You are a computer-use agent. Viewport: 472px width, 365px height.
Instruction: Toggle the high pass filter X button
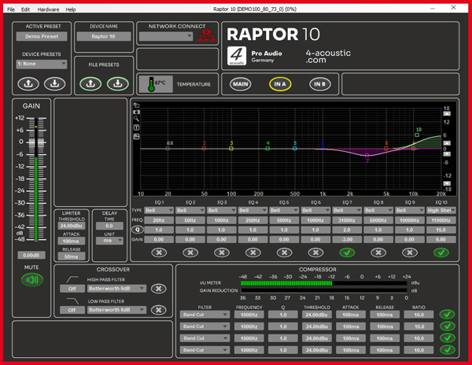pyautogui.click(x=159, y=289)
